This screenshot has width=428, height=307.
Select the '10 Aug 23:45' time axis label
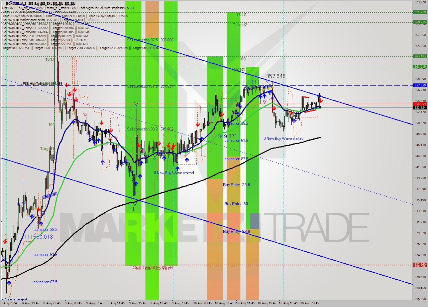(309, 303)
